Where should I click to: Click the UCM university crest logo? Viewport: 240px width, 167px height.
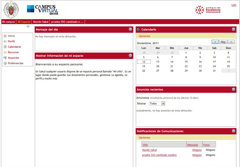pyautogui.click(x=11, y=10)
